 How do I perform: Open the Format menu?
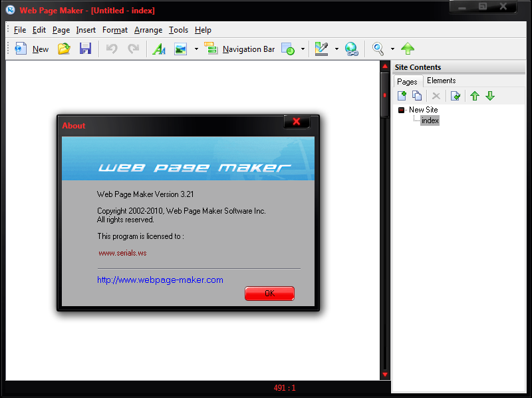point(115,30)
